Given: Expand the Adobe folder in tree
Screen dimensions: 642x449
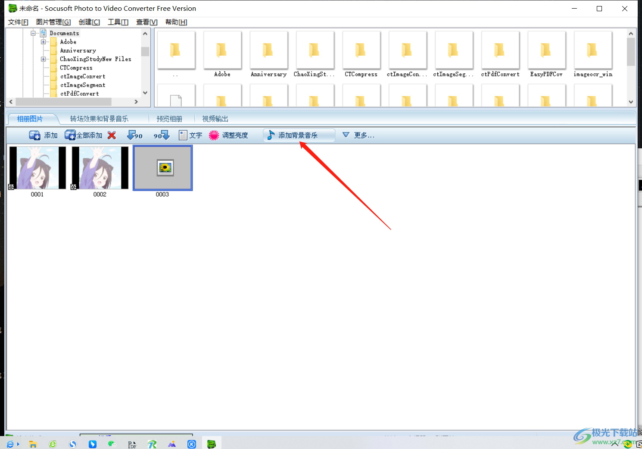Looking at the screenshot, I should pyautogui.click(x=44, y=42).
